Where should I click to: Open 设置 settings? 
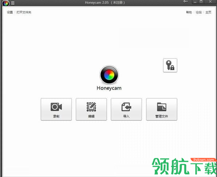[10, 12]
